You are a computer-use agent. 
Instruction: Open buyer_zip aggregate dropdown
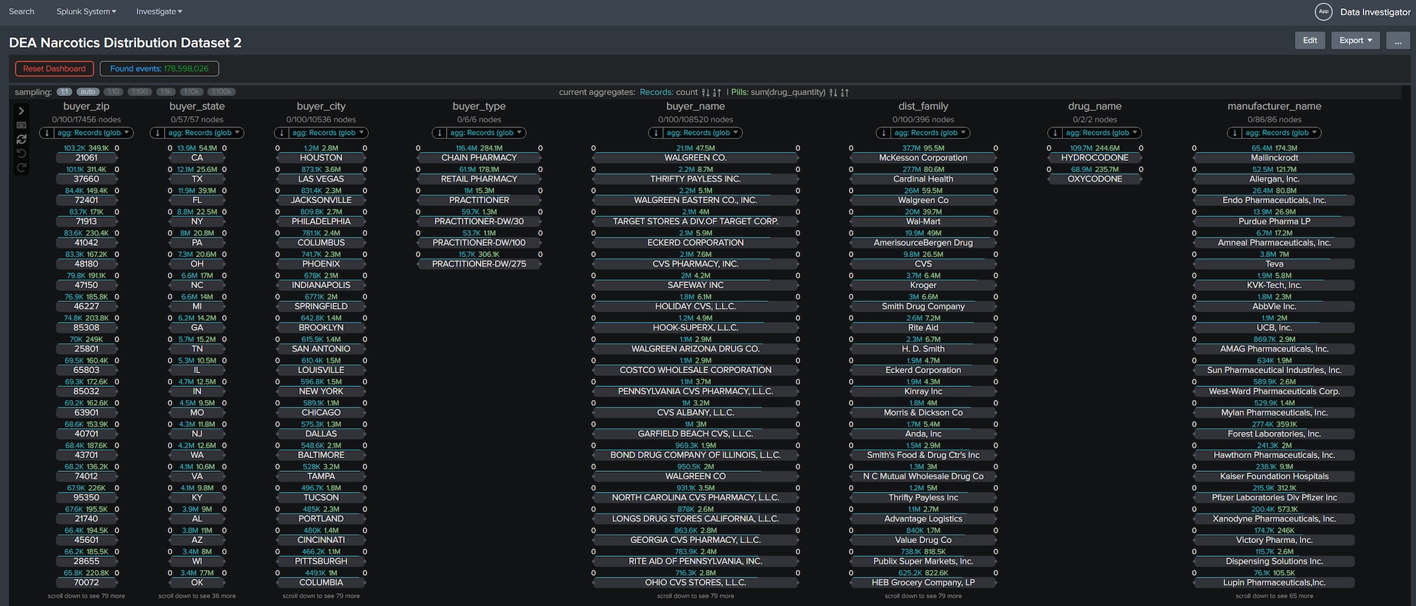click(93, 133)
